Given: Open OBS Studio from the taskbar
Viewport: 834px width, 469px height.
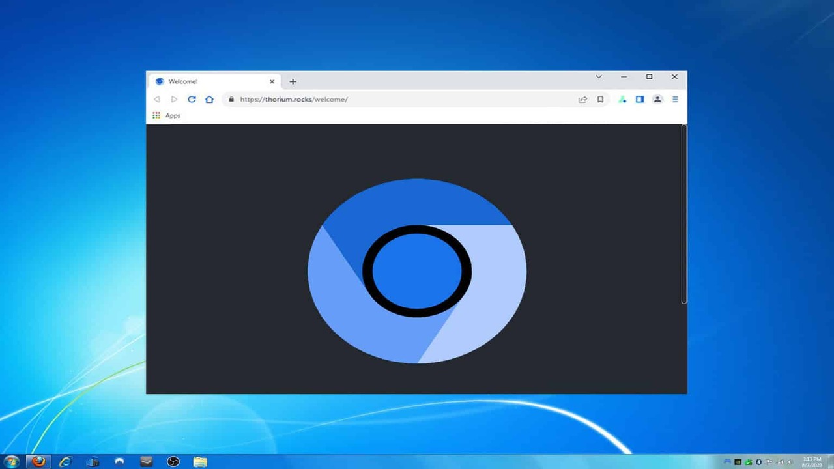Looking at the screenshot, I should tap(173, 461).
